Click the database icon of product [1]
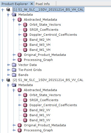 [8, 9]
